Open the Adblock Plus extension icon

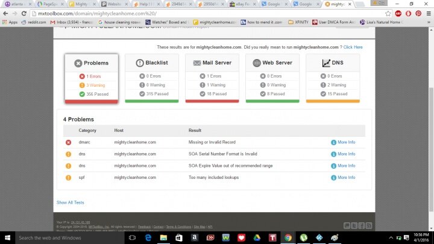point(398,13)
